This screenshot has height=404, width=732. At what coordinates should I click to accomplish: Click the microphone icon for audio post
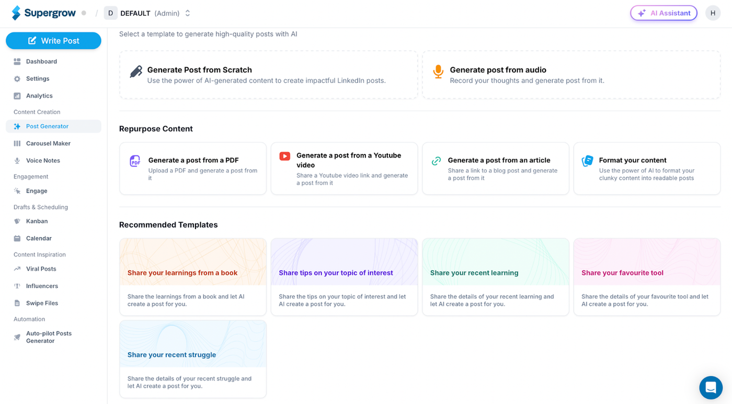click(x=438, y=72)
